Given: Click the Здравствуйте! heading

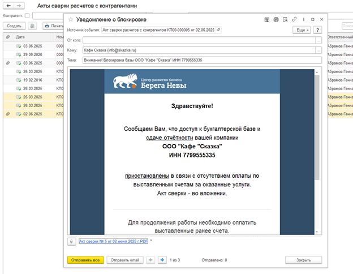Looking at the screenshot, I should [x=192, y=106].
